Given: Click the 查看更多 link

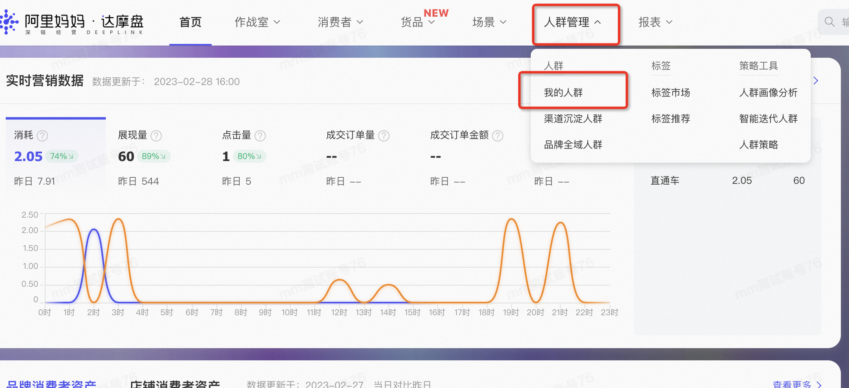Looking at the screenshot, I should (x=797, y=384).
